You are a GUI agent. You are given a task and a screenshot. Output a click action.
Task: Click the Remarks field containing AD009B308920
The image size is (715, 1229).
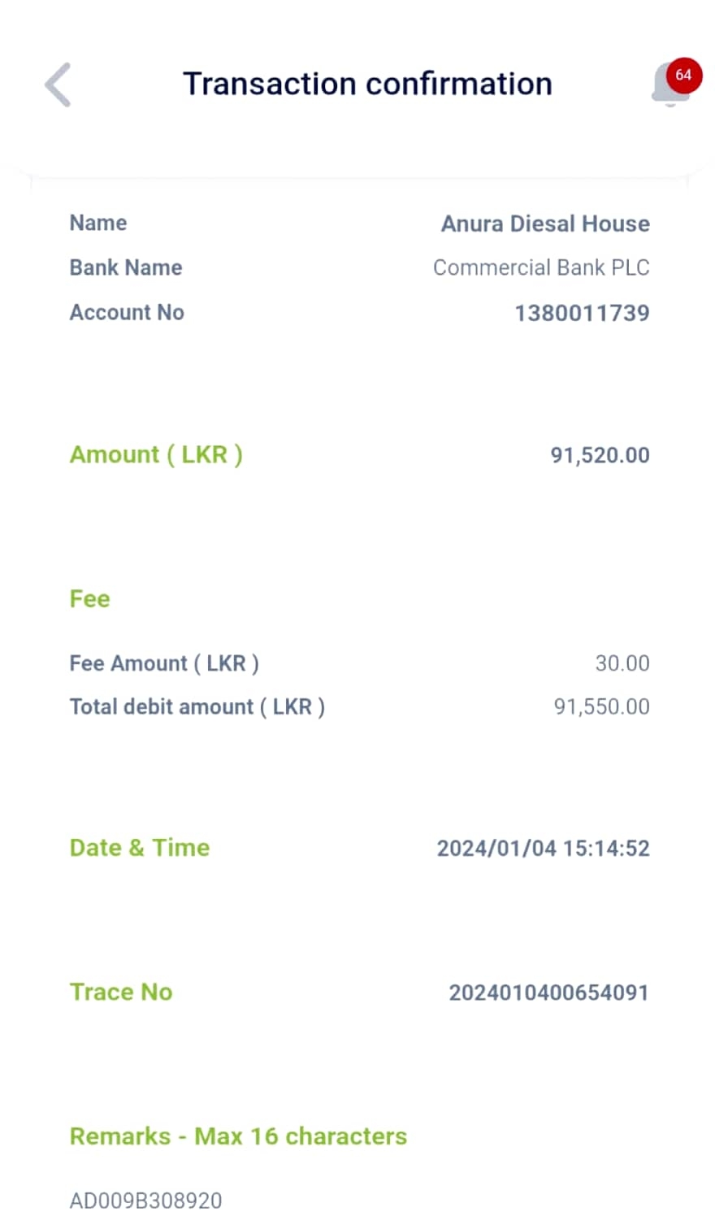(146, 1201)
